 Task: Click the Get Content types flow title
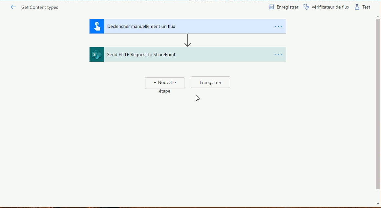[x=40, y=7]
